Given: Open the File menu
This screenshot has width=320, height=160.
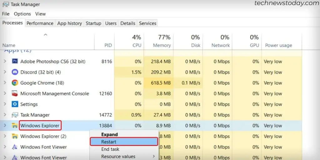Looking at the screenshot, I should 6,14.
